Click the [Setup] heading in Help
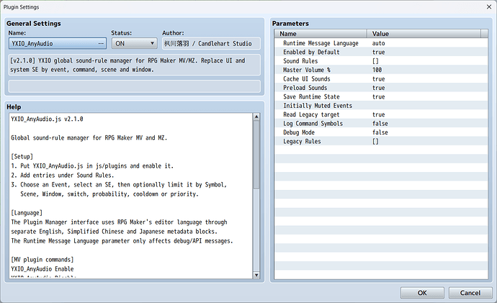The height and width of the screenshot is (303, 497). pyautogui.click(x=22, y=156)
